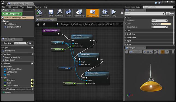Expand the Tick section in Details
This screenshot has height=102, width=176.
coord(126,31)
